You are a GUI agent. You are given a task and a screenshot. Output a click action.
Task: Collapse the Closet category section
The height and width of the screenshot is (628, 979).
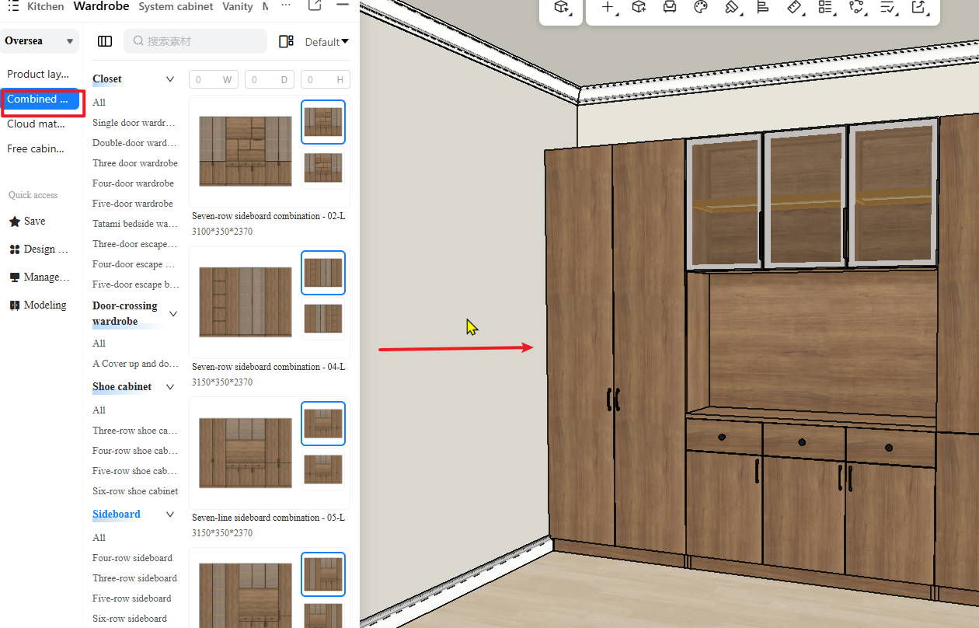[x=170, y=79]
